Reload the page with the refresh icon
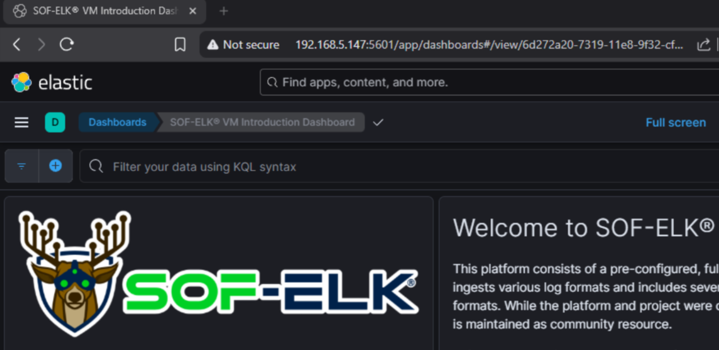Image resolution: width=719 pixels, height=350 pixels. pos(67,45)
